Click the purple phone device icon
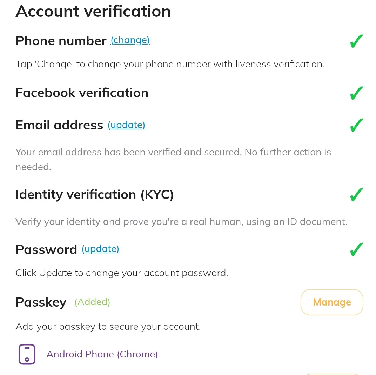Screen dimensions: 376x375 pyautogui.click(x=27, y=354)
